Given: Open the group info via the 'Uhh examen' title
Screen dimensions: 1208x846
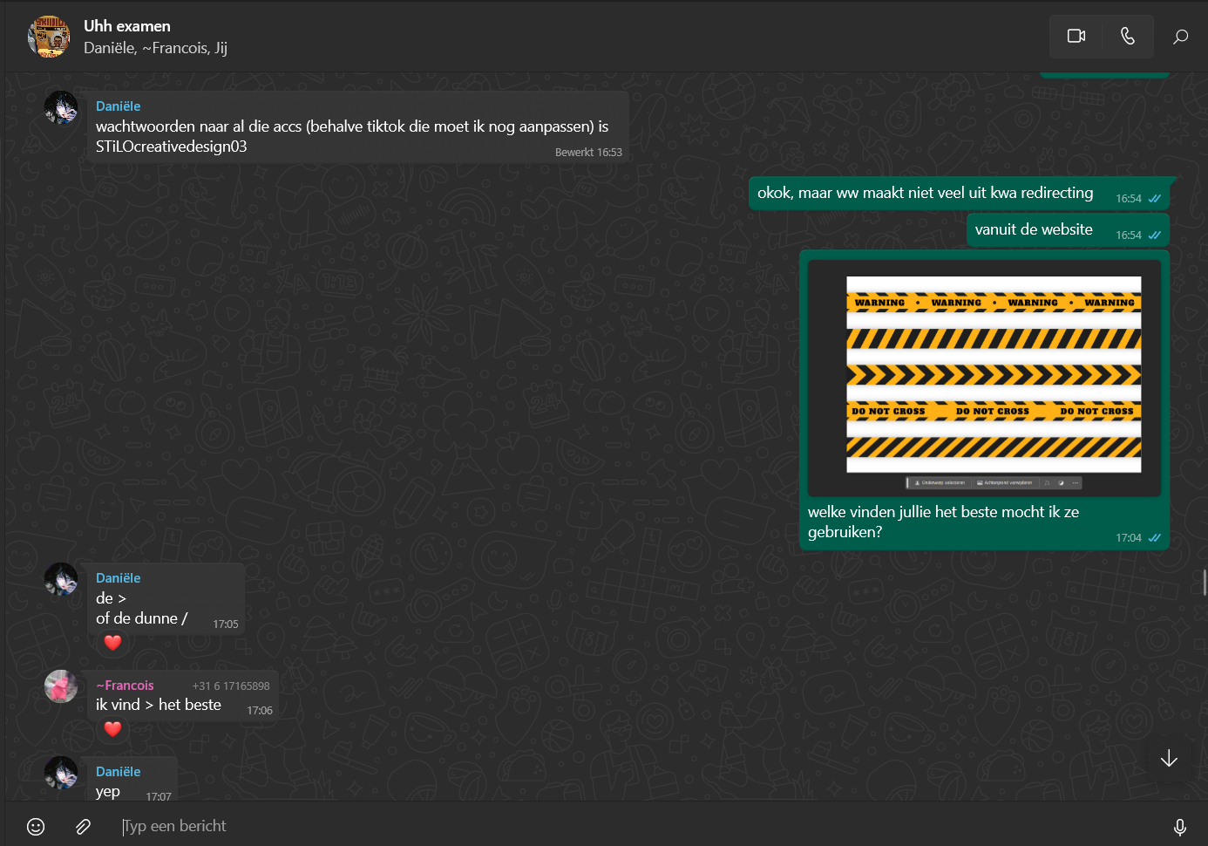Looking at the screenshot, I should pyautogui.click(x=127, y=26).
